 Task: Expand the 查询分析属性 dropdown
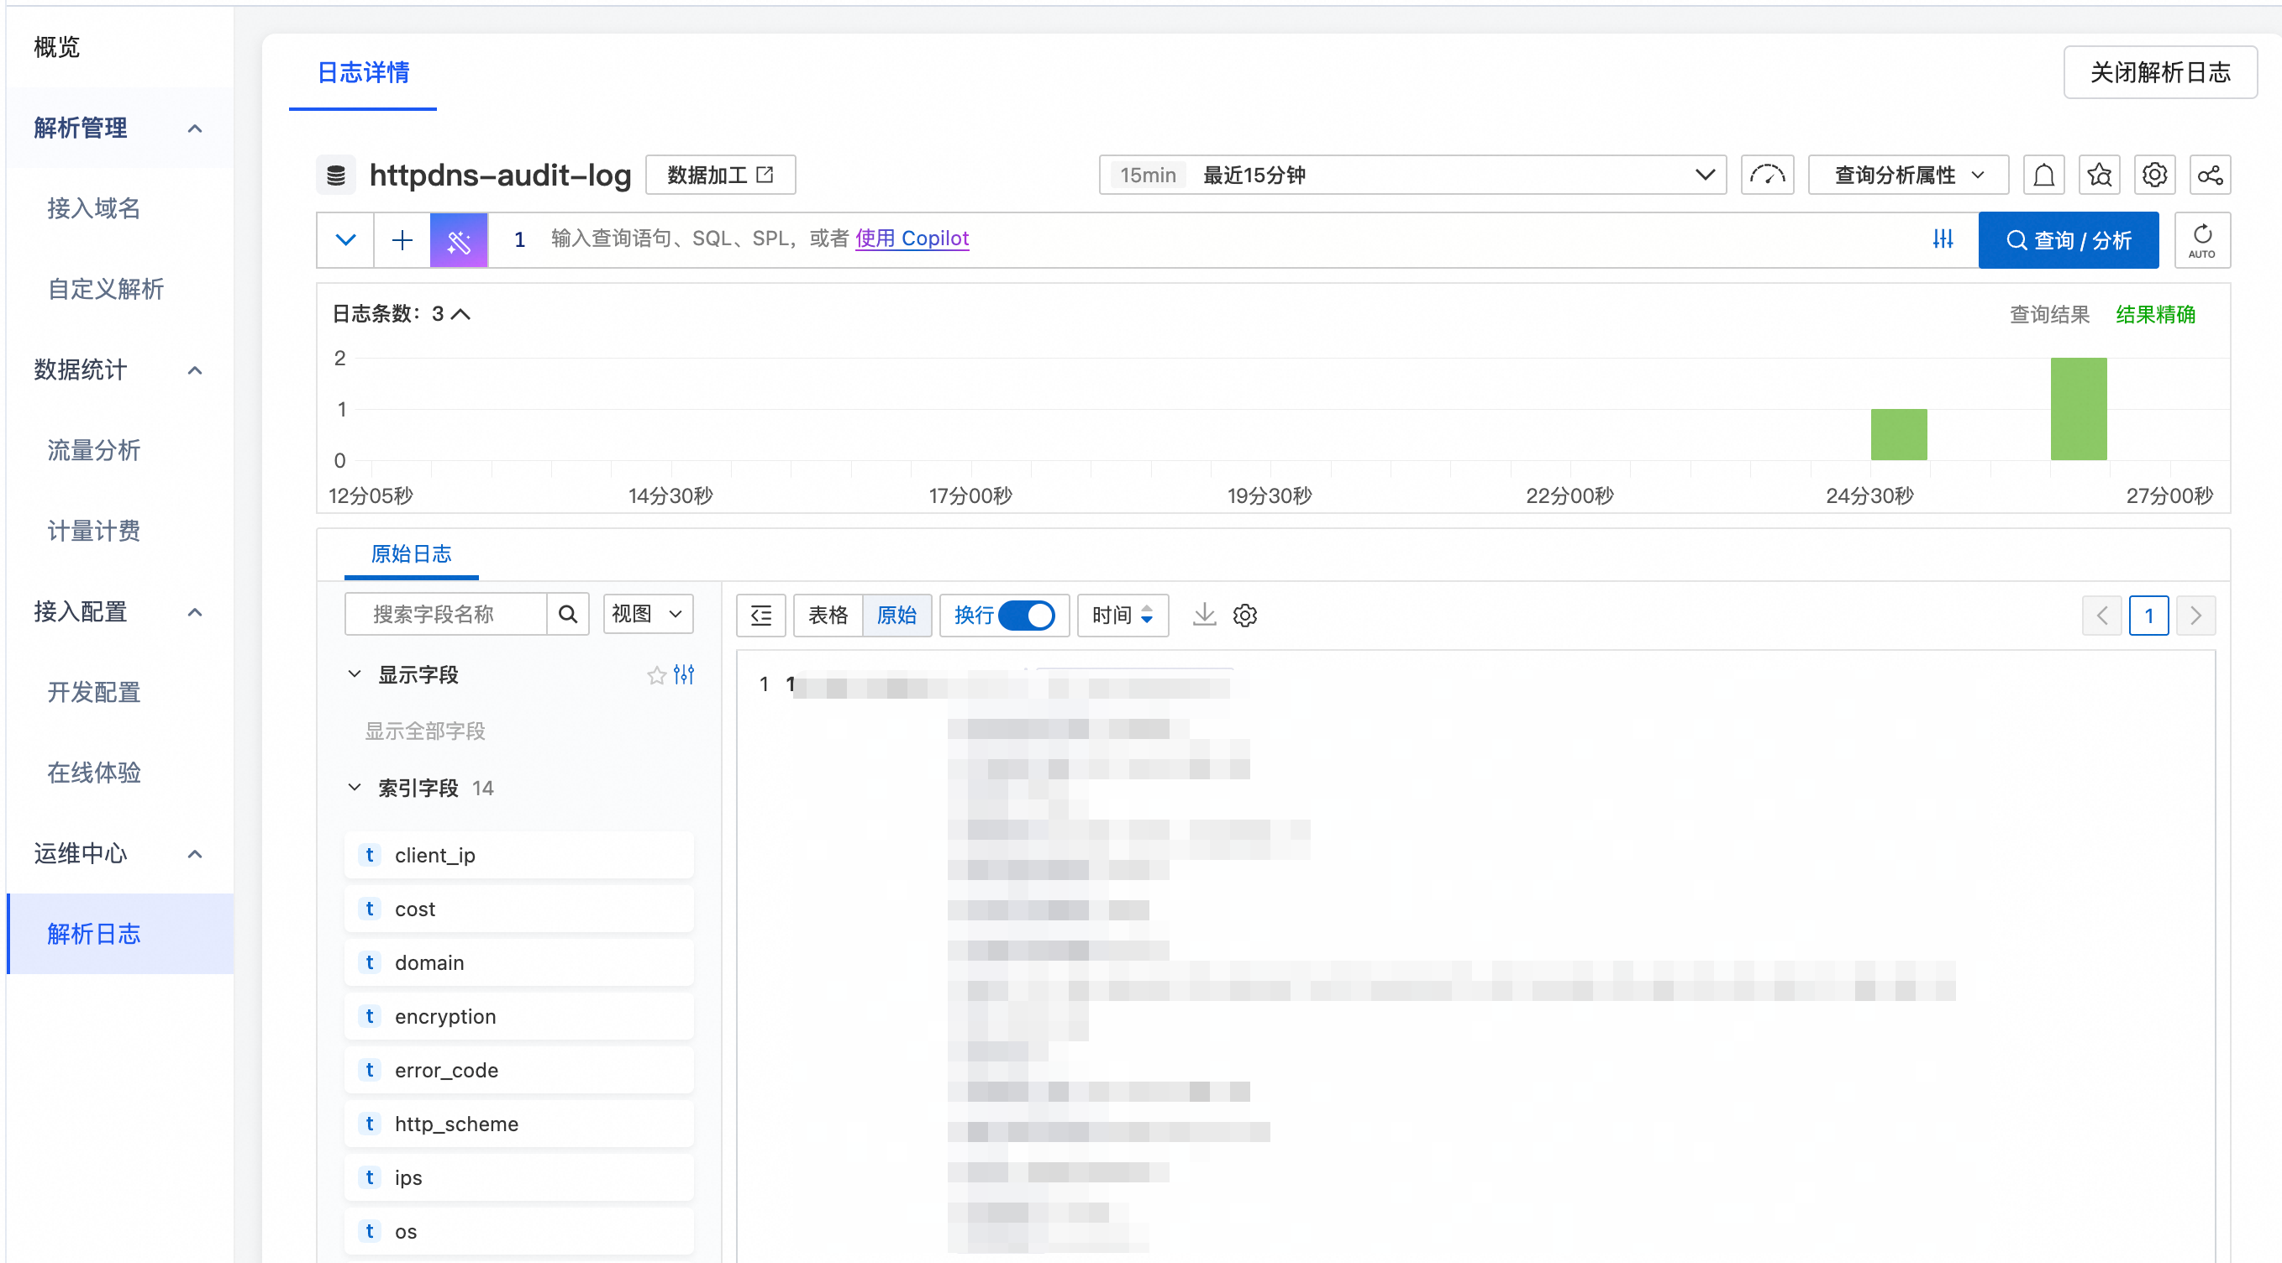(1907, 176)
